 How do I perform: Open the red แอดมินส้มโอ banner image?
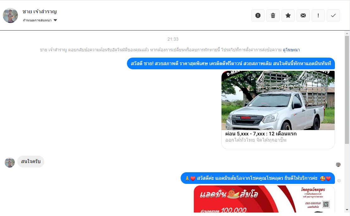click(x=264, y=199)
